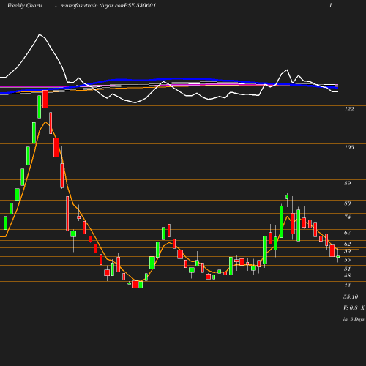Click the last price value 55.10
This screenshot has height=366, width=366.
click(351, 296)
